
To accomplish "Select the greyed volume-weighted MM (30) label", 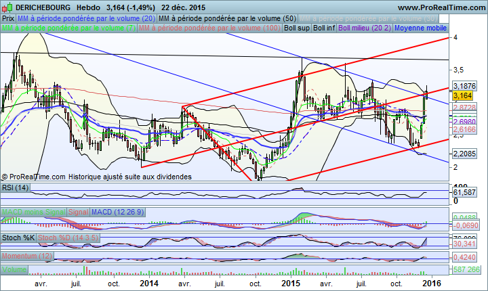I will 368,19.
